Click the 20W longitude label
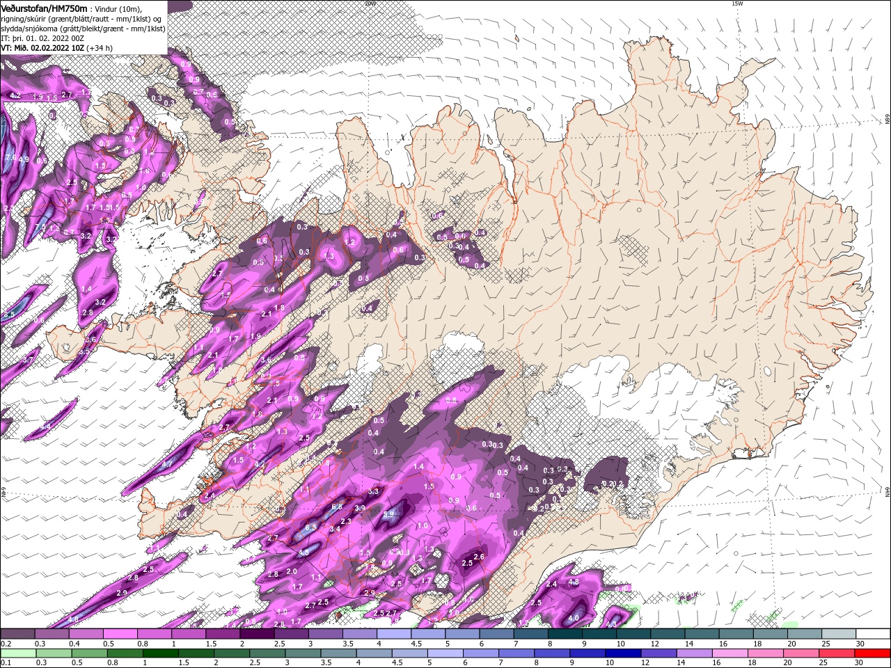 click(370, 3)
